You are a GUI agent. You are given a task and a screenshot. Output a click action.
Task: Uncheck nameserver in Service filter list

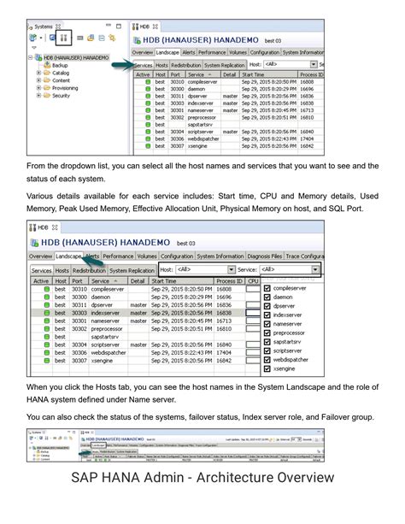267,324
